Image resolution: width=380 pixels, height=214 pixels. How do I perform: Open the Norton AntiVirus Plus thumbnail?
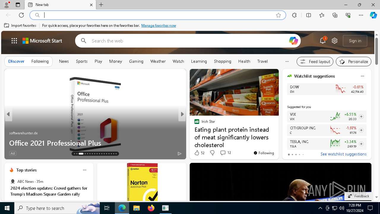pyautogui.click(x=142, y=182)
